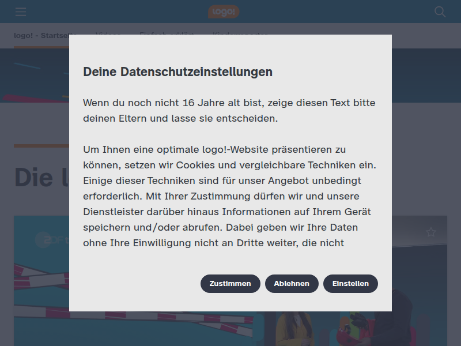The image size is (461, 346).
Task: Switch to the Videos navigation tab
Action: point(108,33)
